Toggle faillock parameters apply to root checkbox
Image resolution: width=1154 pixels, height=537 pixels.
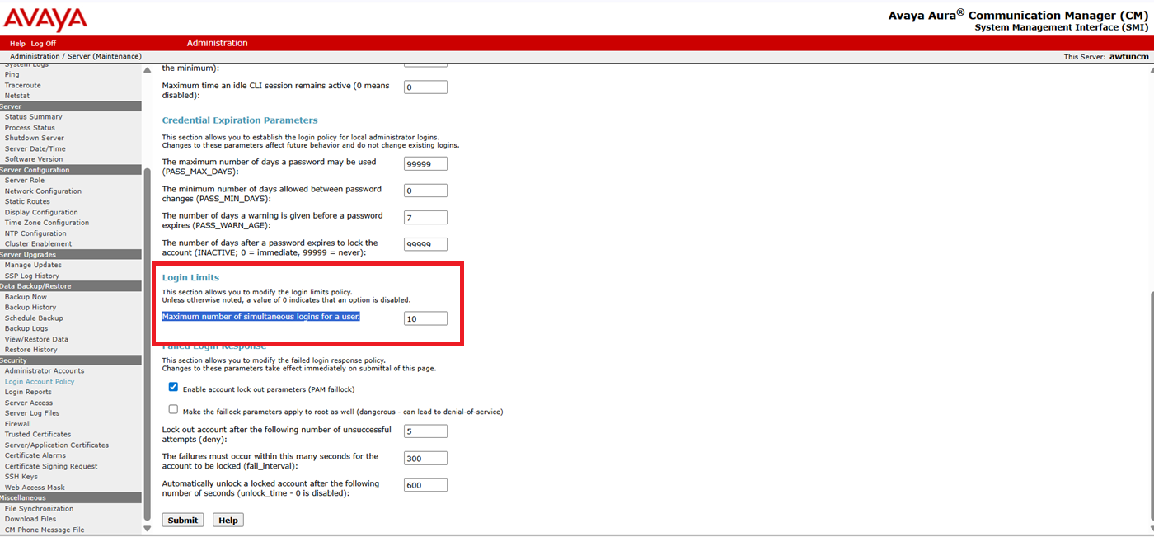click(x=173, y=409)
